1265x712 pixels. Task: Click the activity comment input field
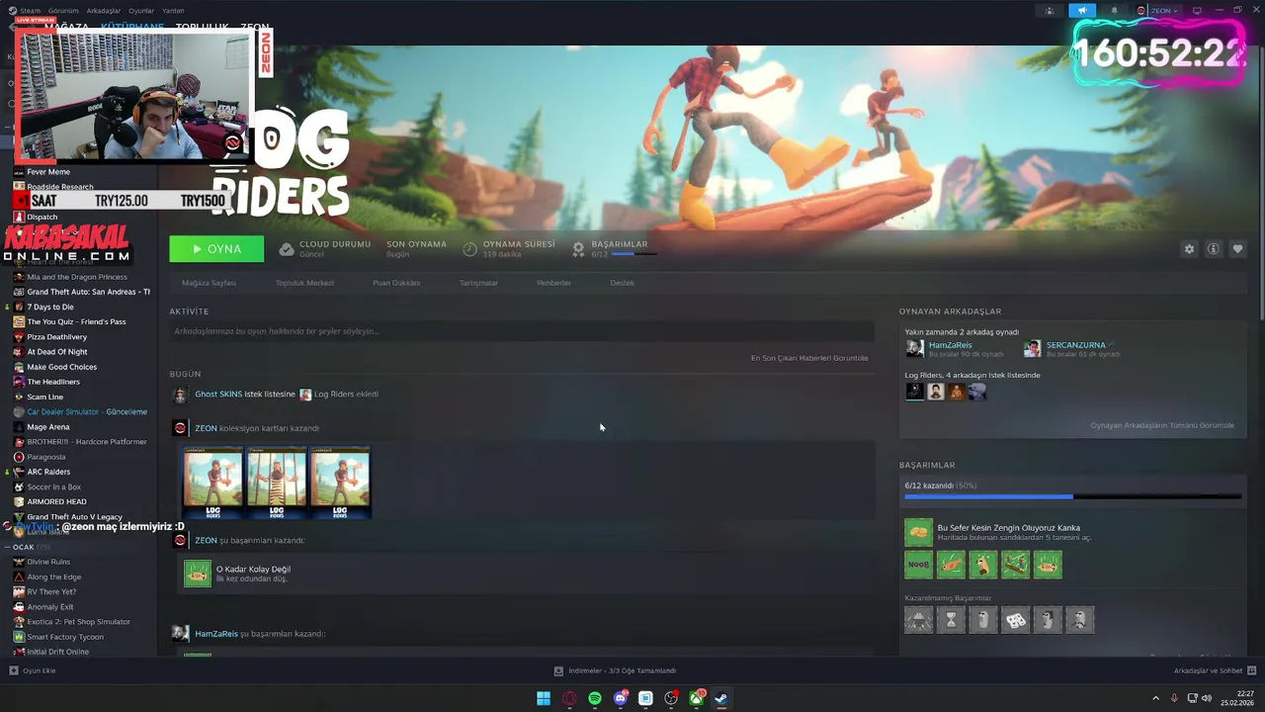click(522, 331)
